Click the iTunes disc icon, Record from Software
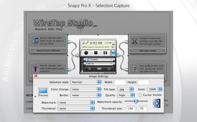Screen dimensions: 197x122 coord(35,41)
